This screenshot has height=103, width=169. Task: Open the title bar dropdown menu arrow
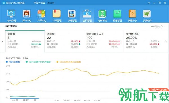pyautogui.click(x=149, y=3)
